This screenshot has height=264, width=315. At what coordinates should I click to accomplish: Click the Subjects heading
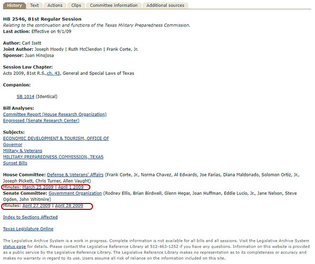(x=14, y=132)
